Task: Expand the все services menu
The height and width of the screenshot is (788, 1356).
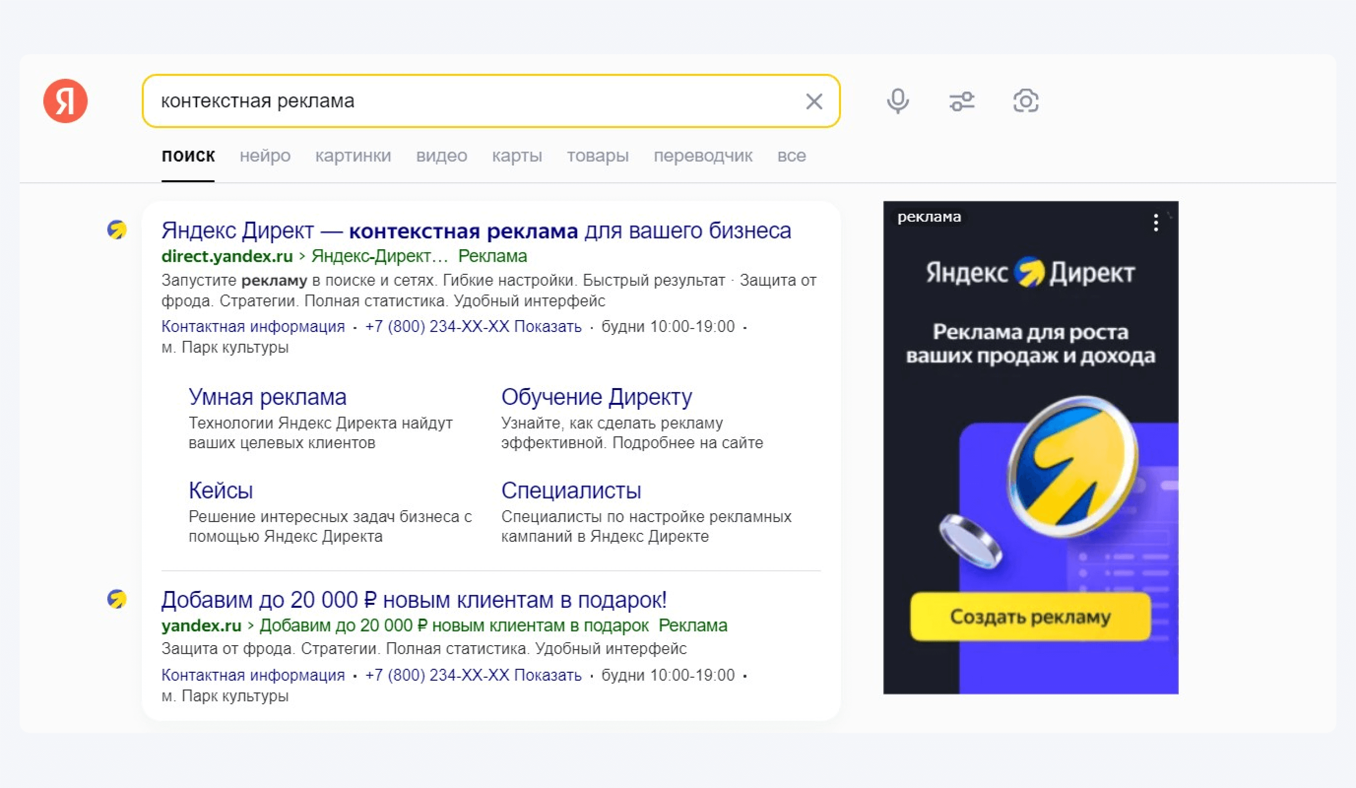Action: tap(792, 156)
